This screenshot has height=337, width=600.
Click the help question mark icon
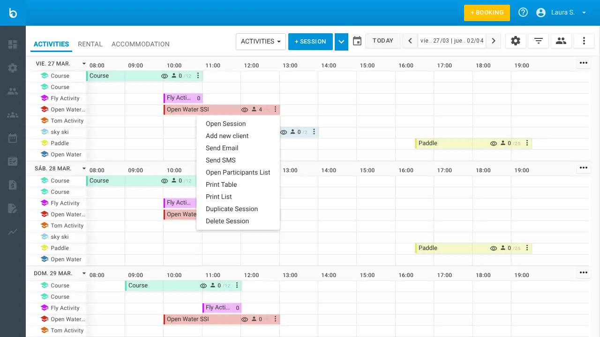523,13
